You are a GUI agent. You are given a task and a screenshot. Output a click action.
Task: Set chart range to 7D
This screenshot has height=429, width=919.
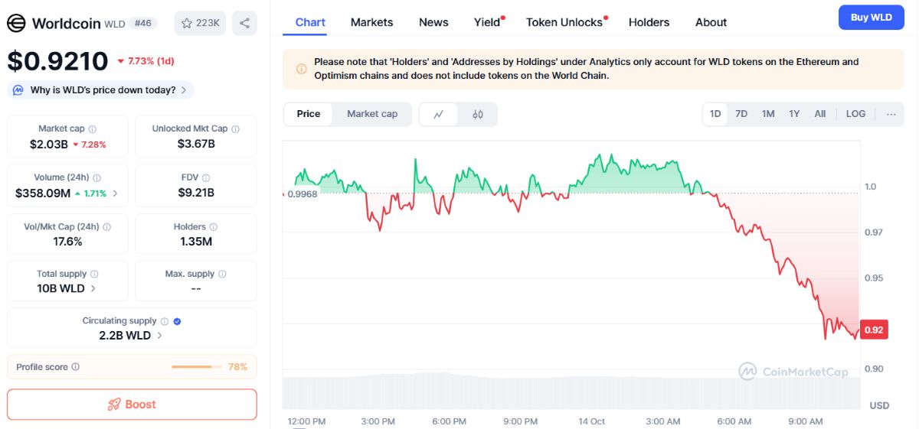(x=741, y=114)
